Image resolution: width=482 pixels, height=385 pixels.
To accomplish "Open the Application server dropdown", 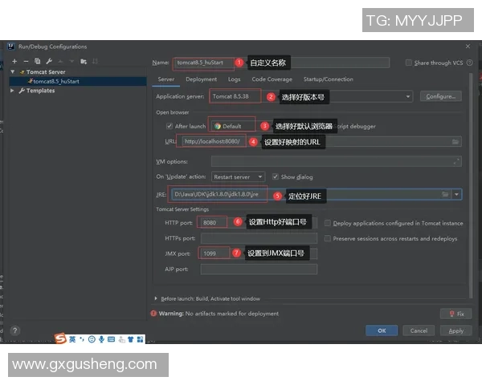I will 408,96.
